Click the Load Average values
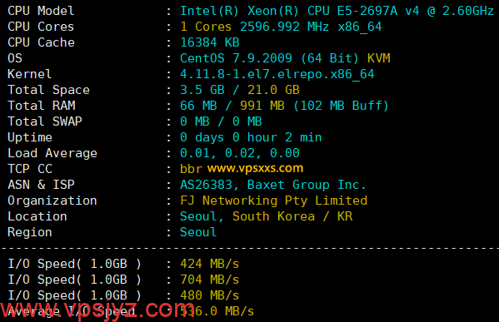 point(240,153)
